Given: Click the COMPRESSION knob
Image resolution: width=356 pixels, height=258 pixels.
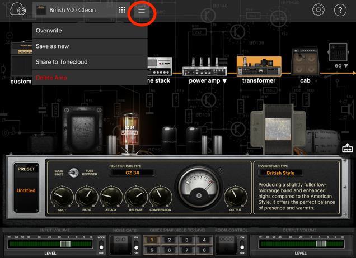Looking at the screenshot, I should click(160, 196).
